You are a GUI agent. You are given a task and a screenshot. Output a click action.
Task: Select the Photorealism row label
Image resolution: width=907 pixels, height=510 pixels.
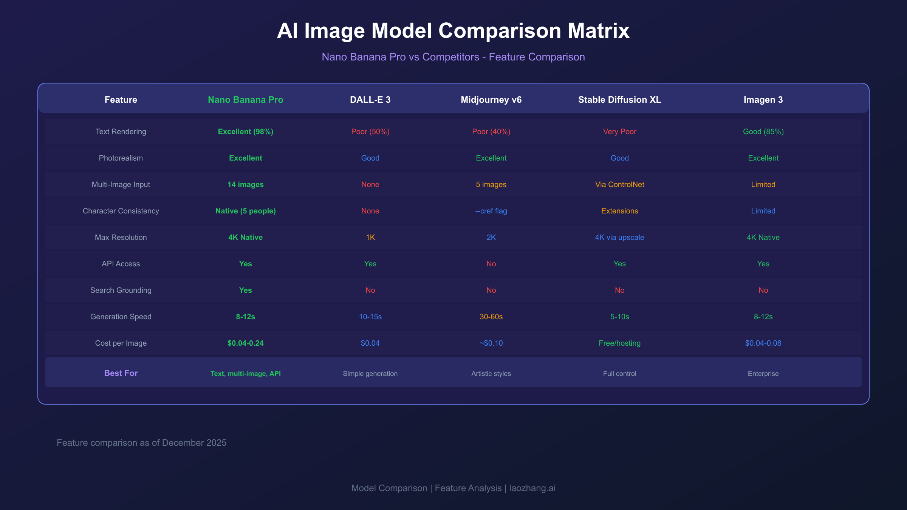pyautogui.click(x=121, y=158)
